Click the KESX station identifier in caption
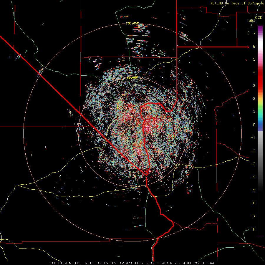265x265 pixels. pos(167,263)
